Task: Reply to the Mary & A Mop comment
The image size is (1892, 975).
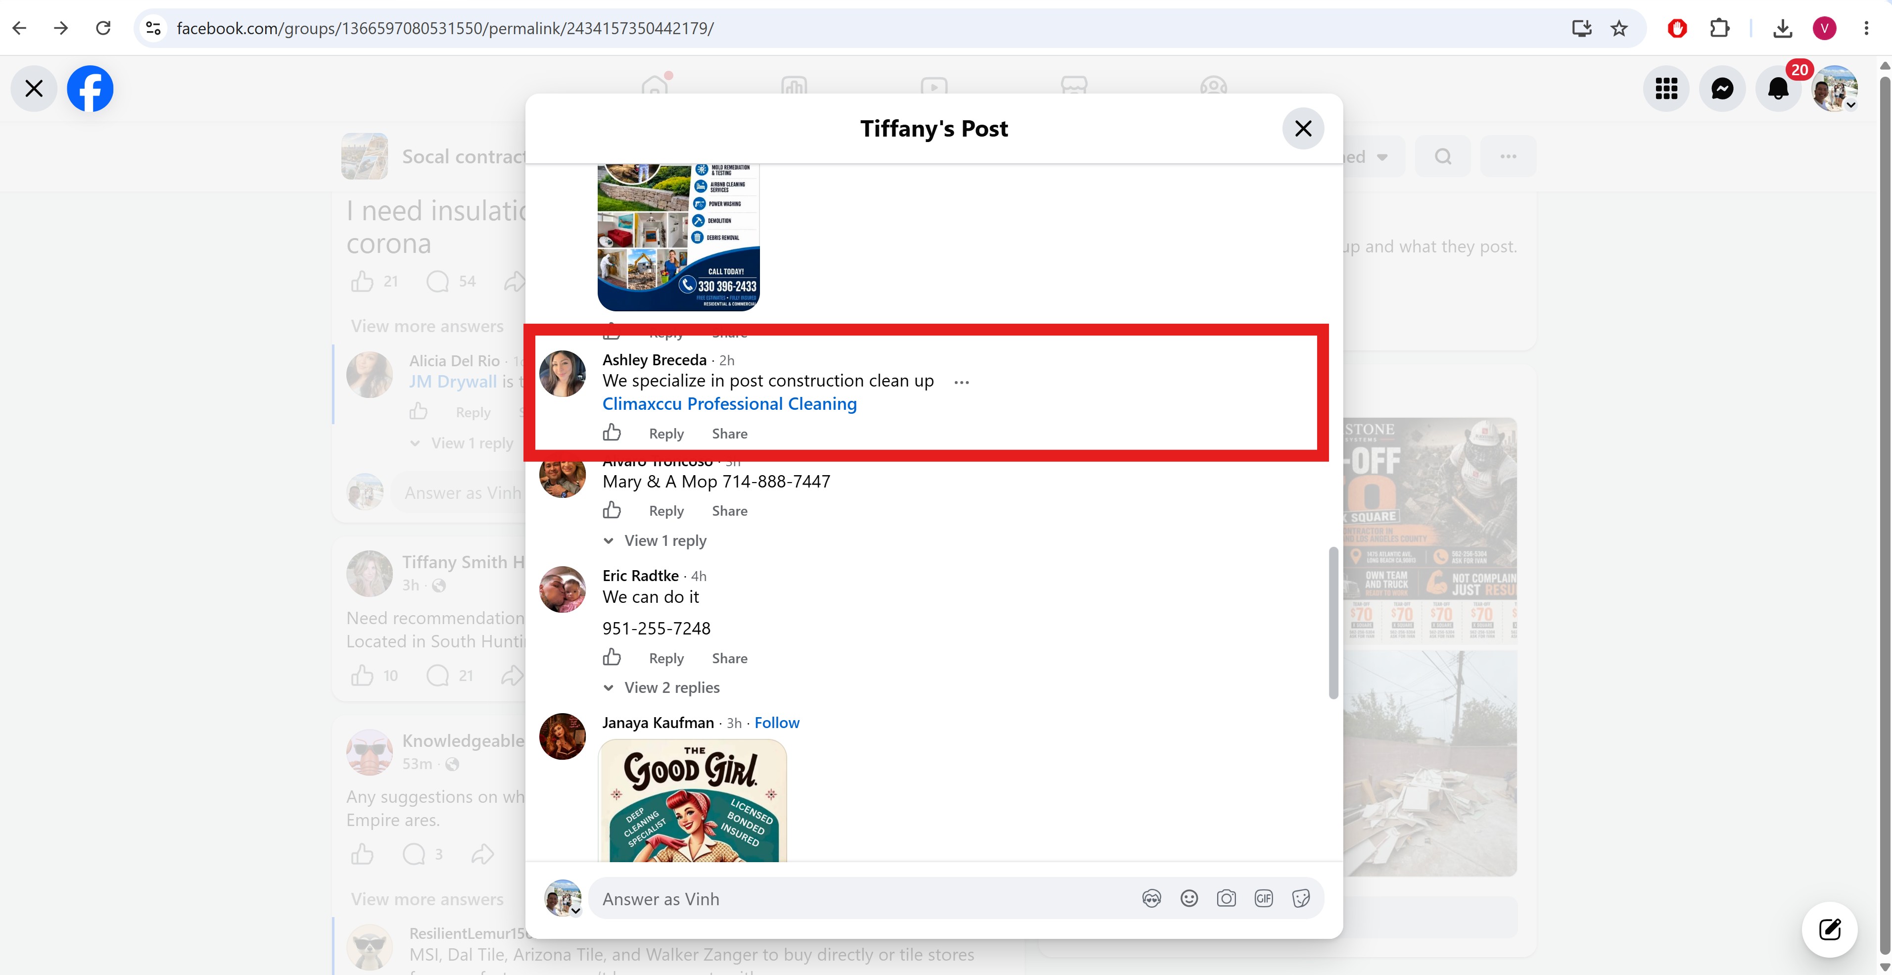Action: click(666, 511)
